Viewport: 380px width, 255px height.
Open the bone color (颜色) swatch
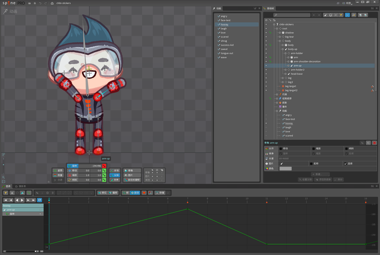click(285, 168)
